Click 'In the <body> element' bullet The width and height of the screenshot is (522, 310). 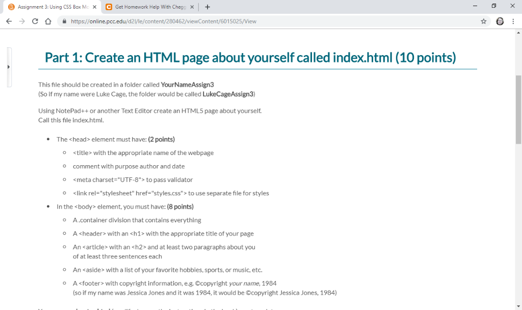point(125,207)
